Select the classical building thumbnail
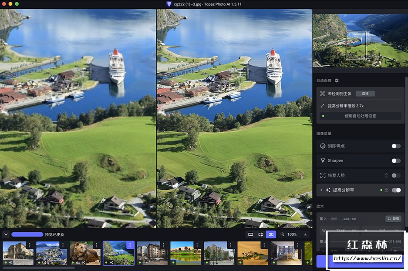 (18, 253)
